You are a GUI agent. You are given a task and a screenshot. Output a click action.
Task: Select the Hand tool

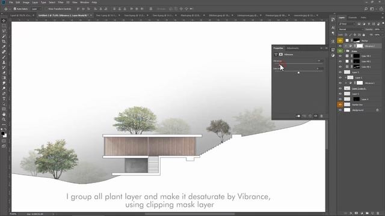click(x=4, y=115)
